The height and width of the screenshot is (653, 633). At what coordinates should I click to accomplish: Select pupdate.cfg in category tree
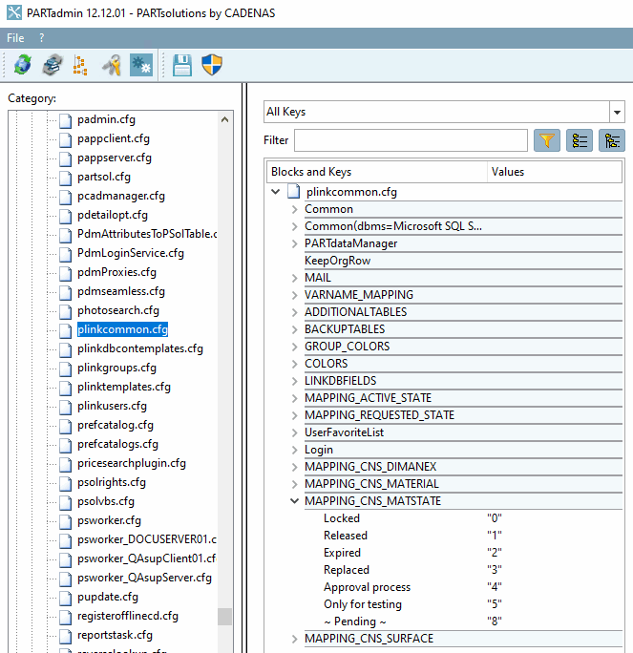tap(108, 597)
